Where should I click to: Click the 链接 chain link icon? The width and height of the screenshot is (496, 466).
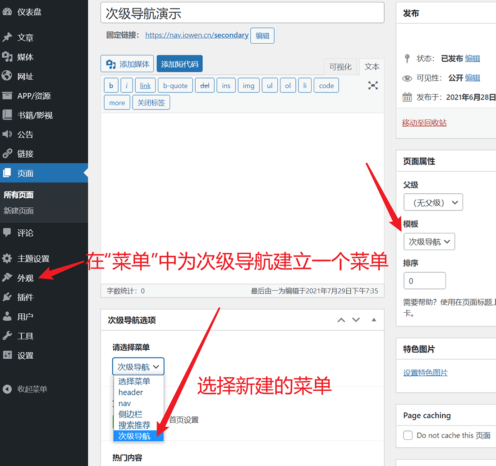click(x=7, y=154)
